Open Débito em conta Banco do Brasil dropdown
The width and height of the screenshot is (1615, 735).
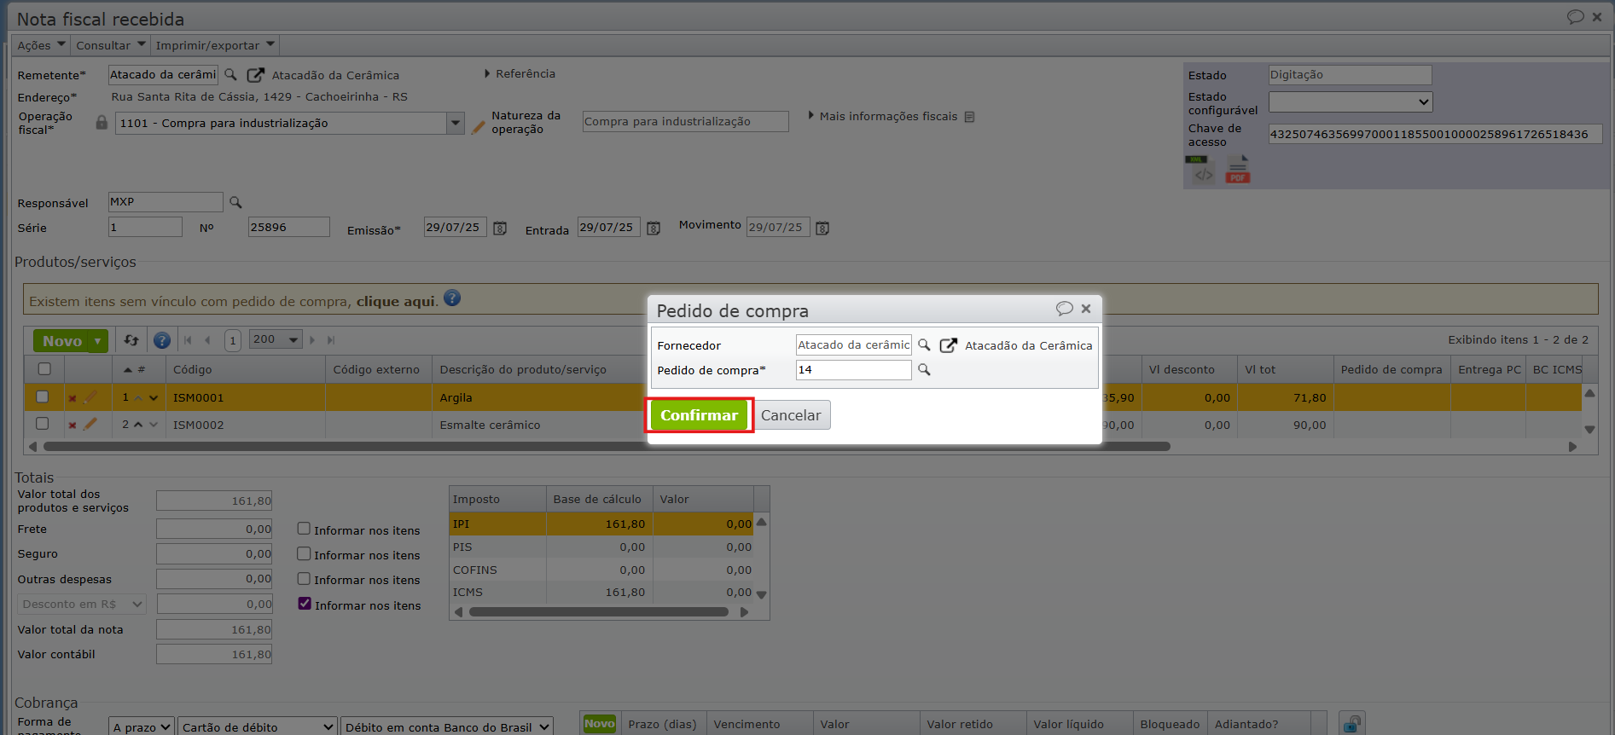coord(446,726)
